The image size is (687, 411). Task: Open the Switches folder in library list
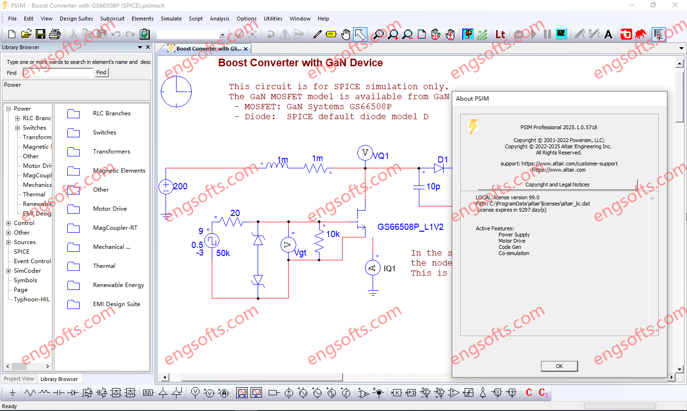[104, 133]
